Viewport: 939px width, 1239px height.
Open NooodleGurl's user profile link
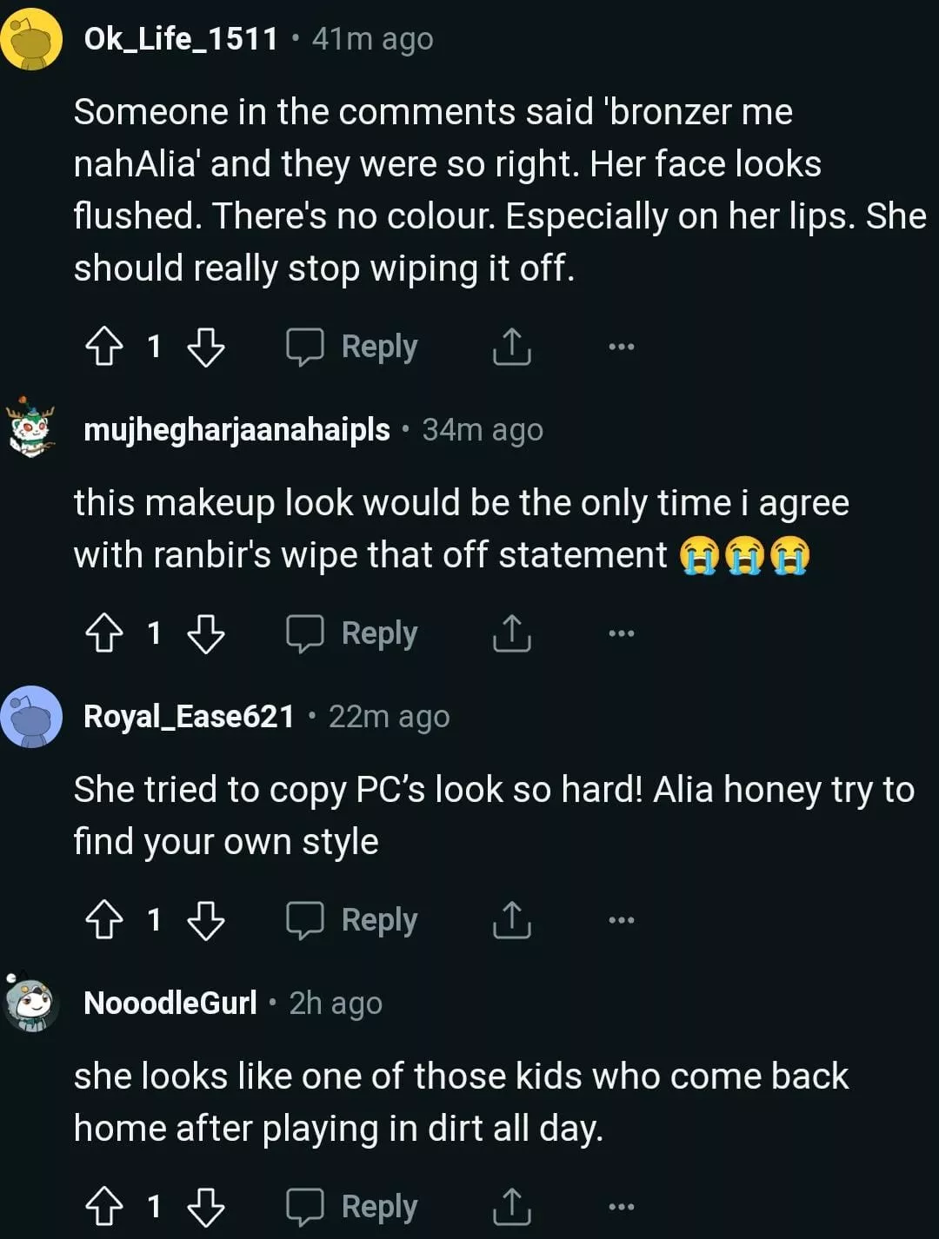[x=170, y=1004]
